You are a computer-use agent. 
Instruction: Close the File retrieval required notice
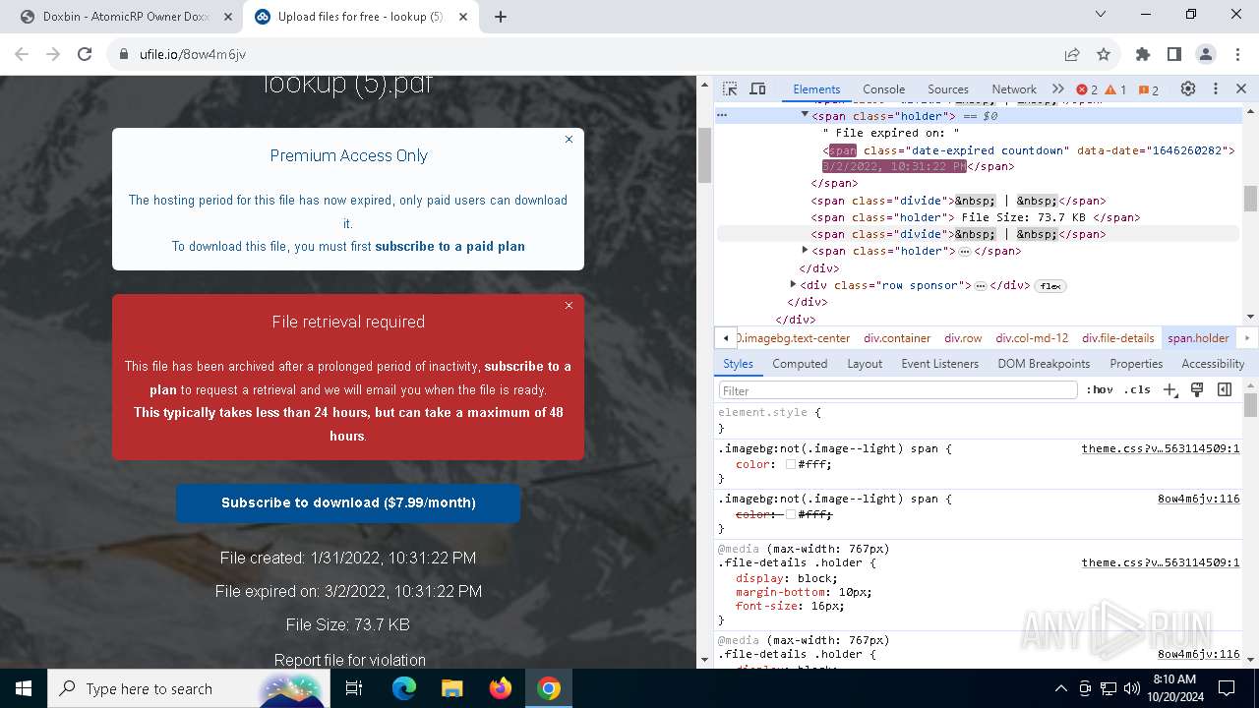point(569,306)
